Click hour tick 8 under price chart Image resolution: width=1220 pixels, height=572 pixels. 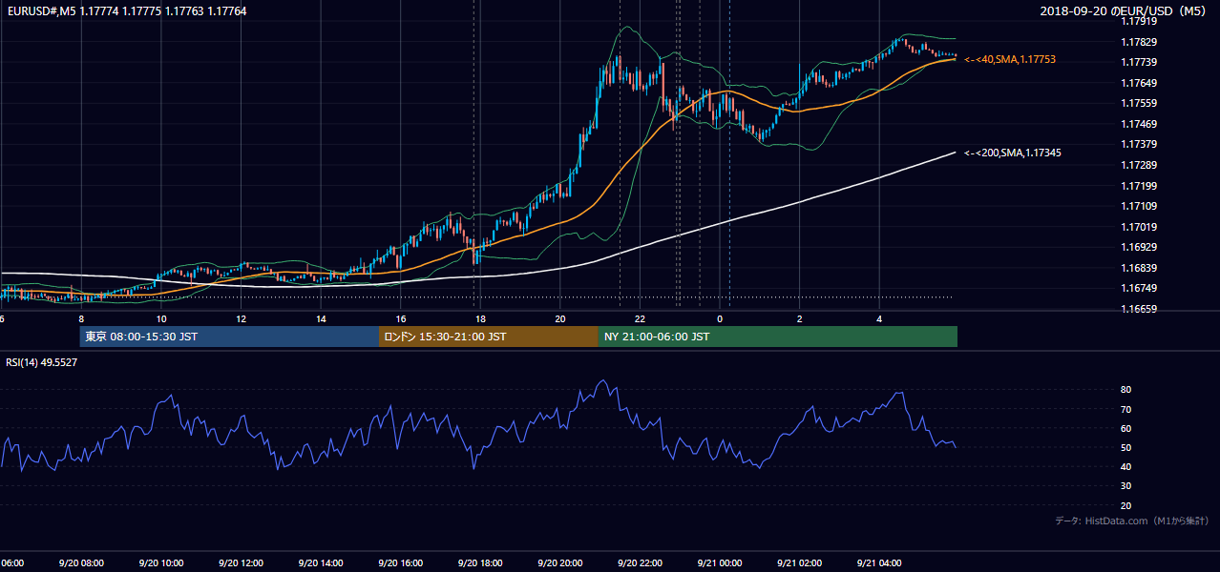81,318
